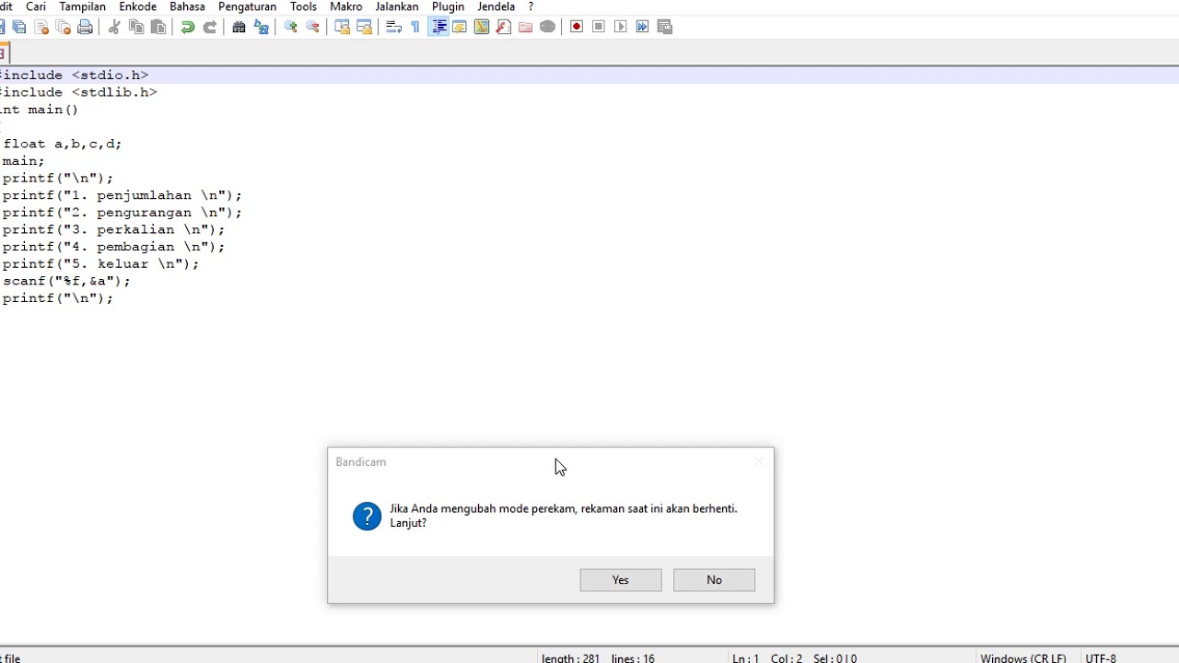Click the Stop Recording square icon

[x=599, y=27]
